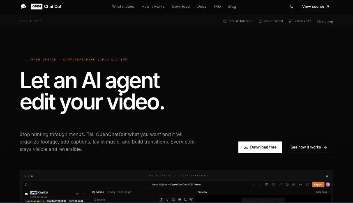
Task: Switch media to list view icon
Action: click(x=180, y=200)
